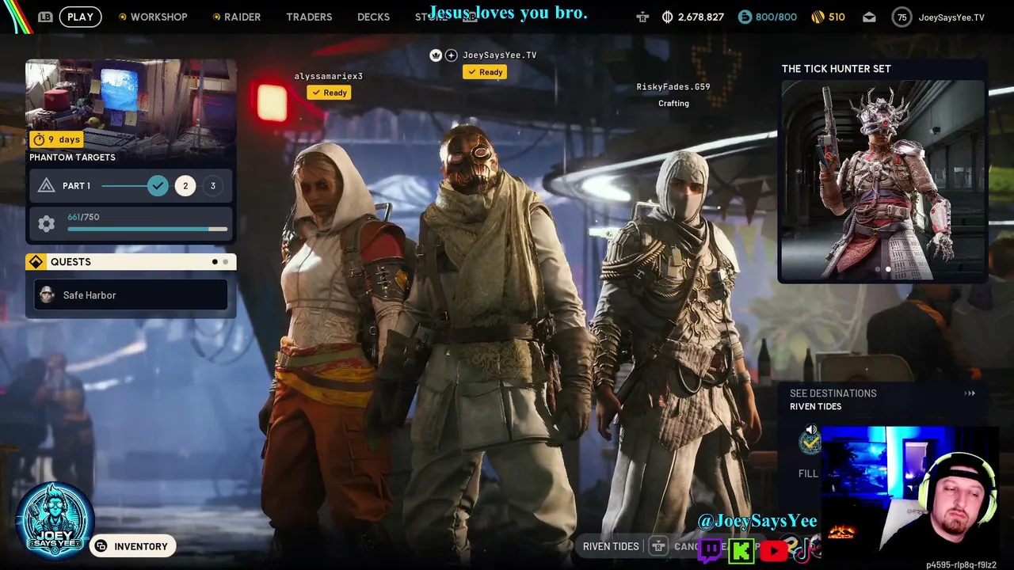Select the RiskyFades.G59 player name
Viewport: 1014px width, 570px height.
pos(673,87)
